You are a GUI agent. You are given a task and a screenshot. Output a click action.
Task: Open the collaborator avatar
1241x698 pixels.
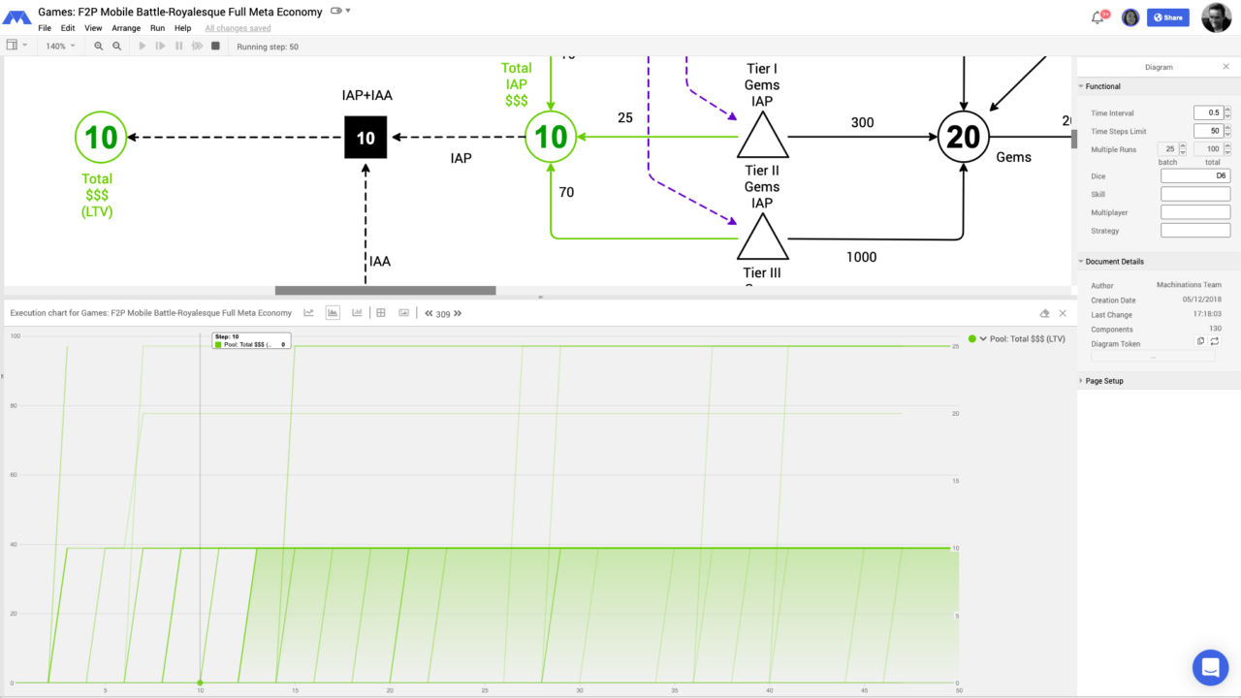pyautogui.click(x=1130, y=17)
